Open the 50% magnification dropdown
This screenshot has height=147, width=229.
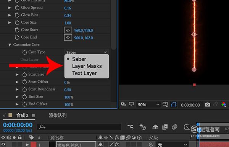pos(148,105)
